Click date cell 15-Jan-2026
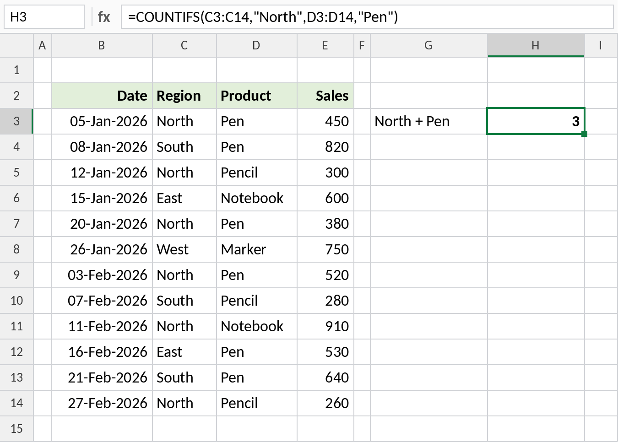This screenshot has width=618, height=442. click(x=102, y=198)
